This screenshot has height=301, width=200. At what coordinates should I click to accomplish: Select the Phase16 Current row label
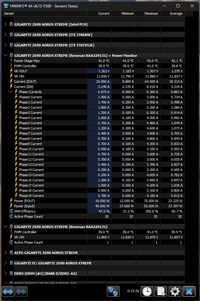pos(31,180)
